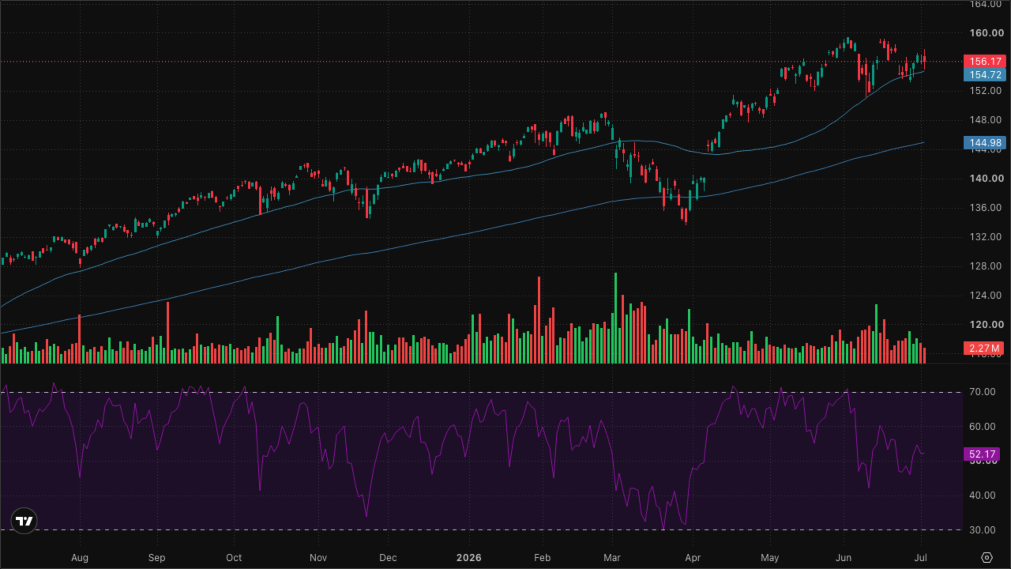Click the 128.00 price axis label
Screen dimensions: 1011x569
tap(986, 266)
